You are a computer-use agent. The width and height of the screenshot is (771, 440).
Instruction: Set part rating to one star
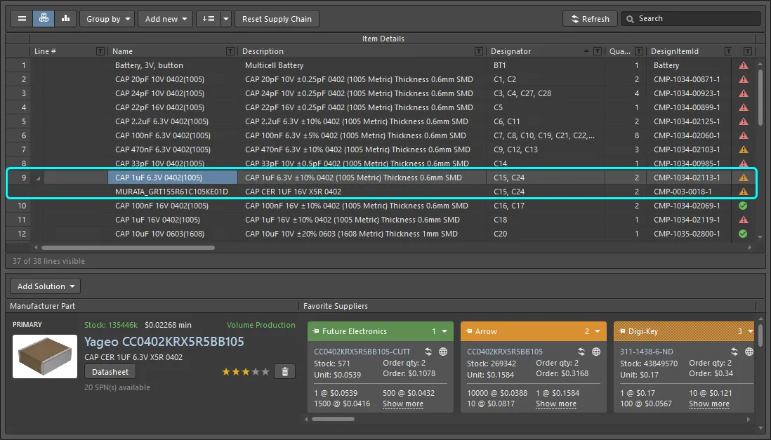pos(226,372)
